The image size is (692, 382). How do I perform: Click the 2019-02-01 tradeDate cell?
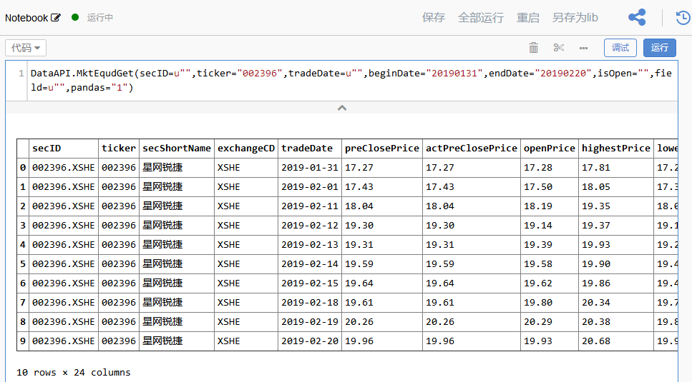pyautogui.click(x=309, y=187)
